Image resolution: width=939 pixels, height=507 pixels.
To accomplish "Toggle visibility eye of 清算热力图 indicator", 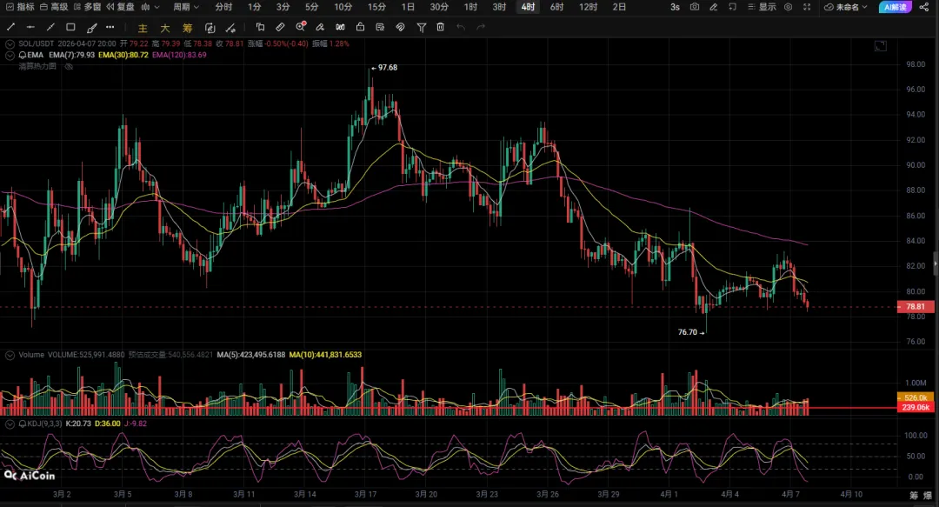I will pyautogui.click(x=69, y=66).
